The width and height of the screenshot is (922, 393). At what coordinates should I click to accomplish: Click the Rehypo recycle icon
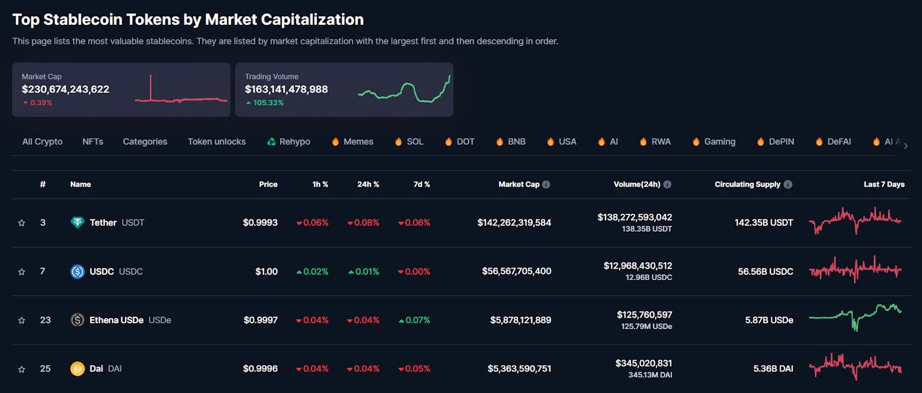tap(271, 142)
